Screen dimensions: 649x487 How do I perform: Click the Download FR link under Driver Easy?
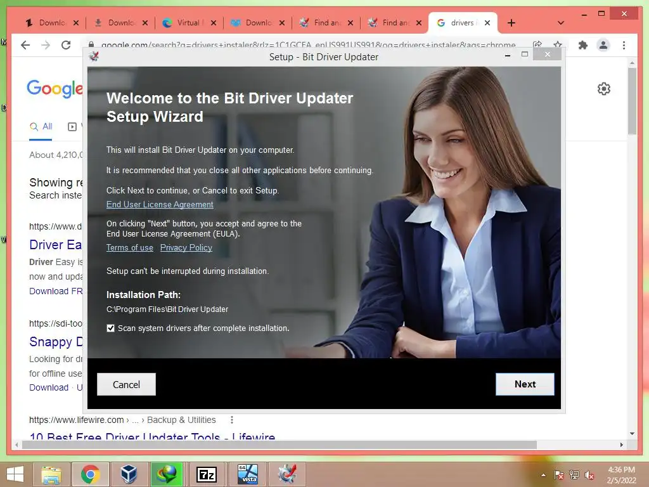(56, 291)
